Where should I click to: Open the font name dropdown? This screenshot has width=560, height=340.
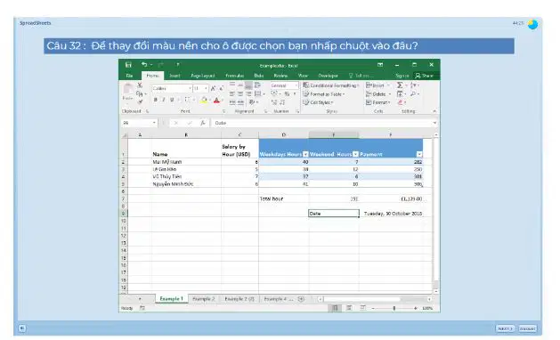(190, 88)
